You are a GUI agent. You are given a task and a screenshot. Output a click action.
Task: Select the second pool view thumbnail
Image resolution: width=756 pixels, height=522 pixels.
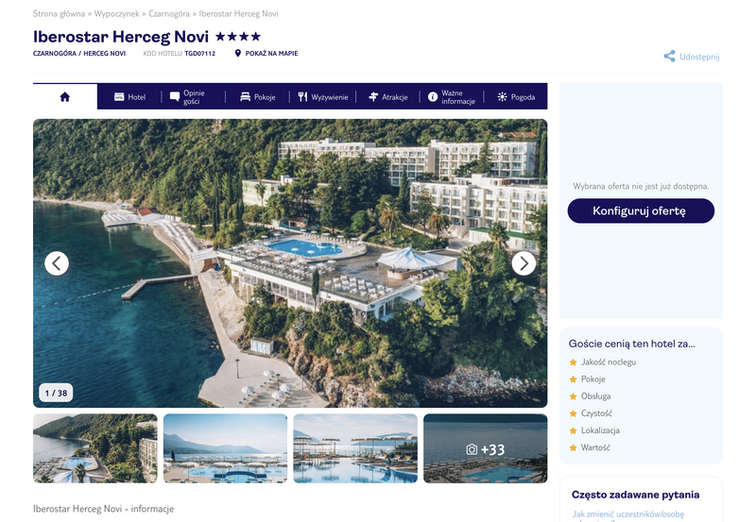coord(225,448)
